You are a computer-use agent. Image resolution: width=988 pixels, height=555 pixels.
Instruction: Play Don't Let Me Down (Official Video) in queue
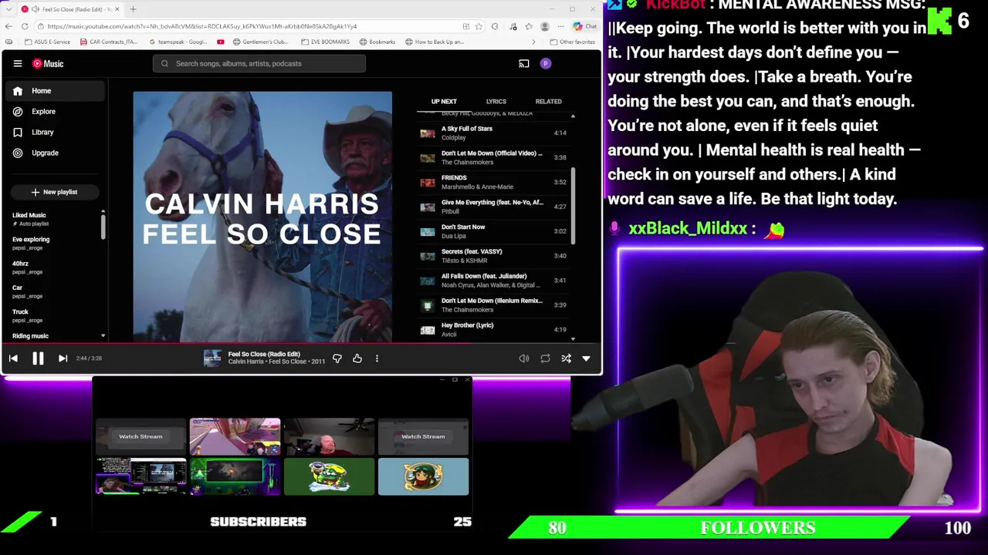pyautogui.click(x=492, y=158)
